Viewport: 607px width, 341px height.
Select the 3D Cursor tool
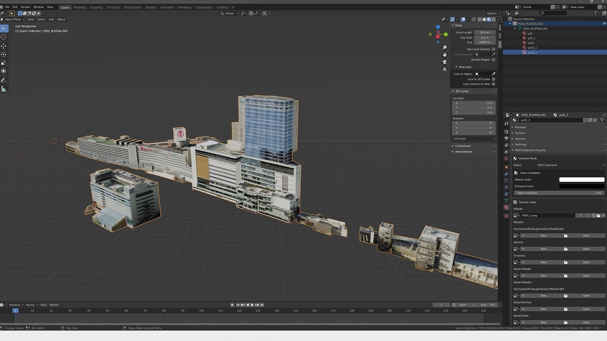(4, 37)
